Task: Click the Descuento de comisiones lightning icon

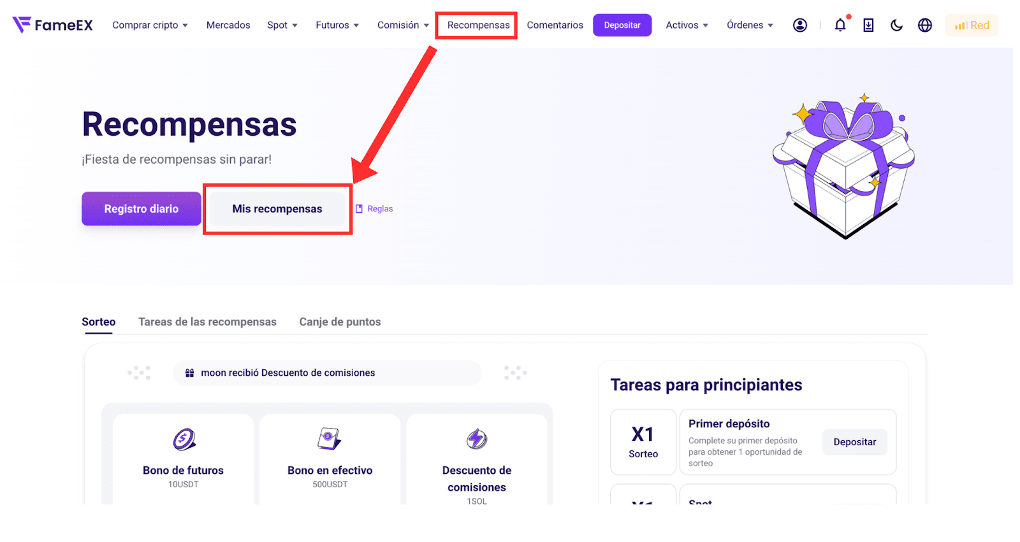Action: pos(477,439)
